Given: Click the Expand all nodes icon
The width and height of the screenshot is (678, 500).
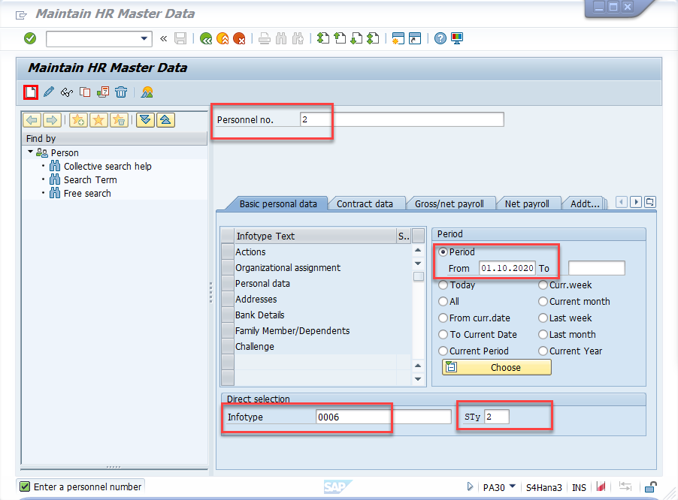Looking at the screenshot, I should [146, 120].
